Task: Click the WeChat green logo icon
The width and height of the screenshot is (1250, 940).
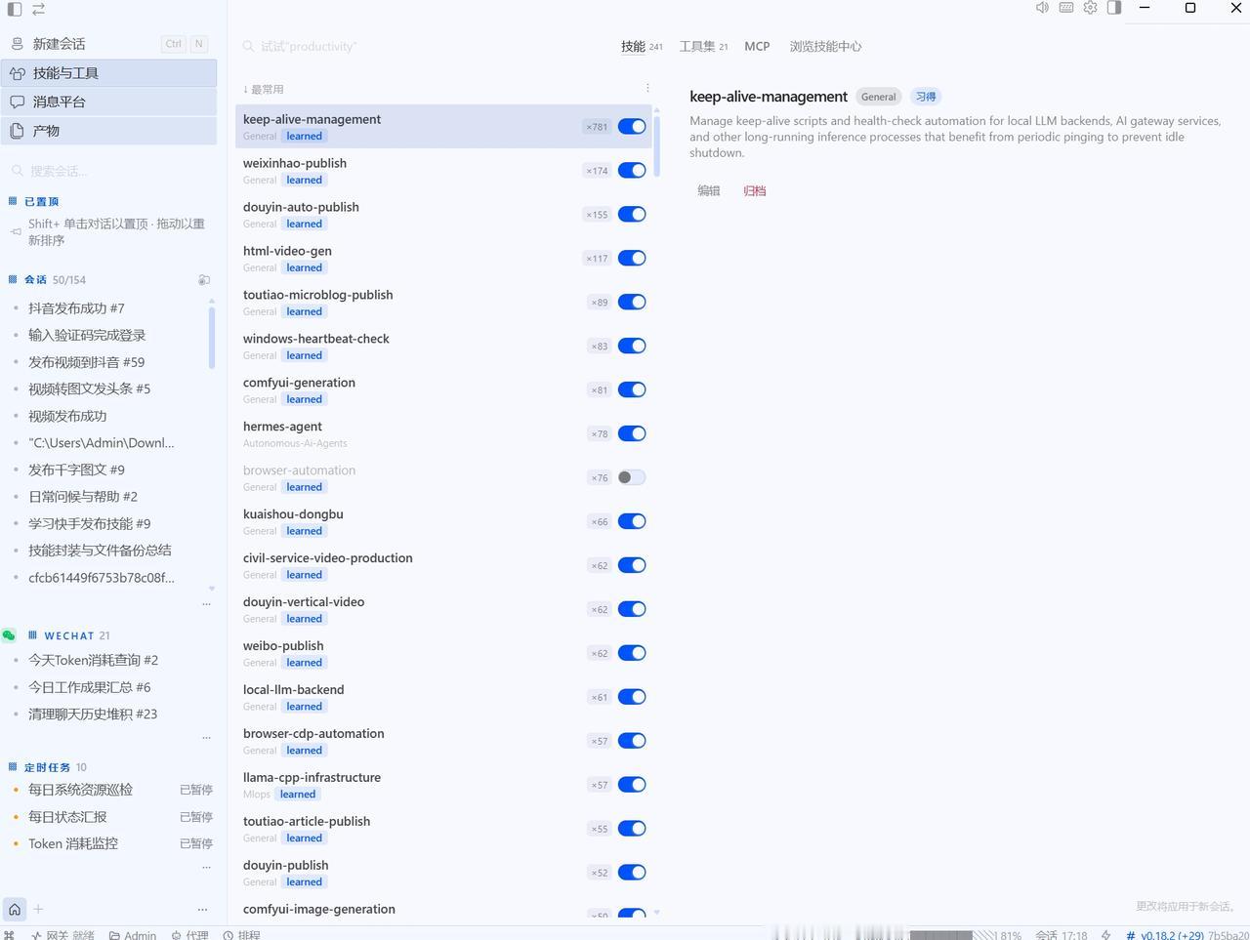Action: (x=9, y=635)
